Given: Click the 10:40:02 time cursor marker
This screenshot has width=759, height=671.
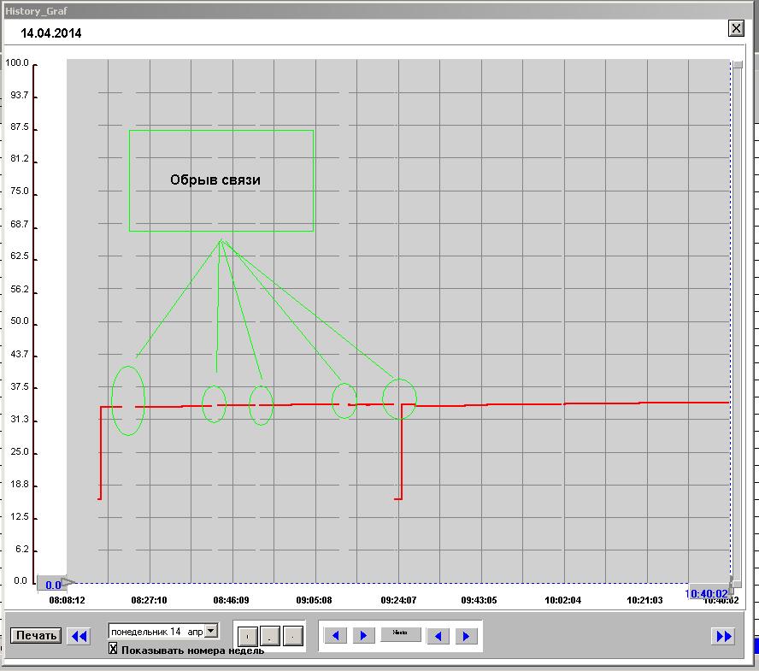Looking at the screenshot, I should (706, 593).
